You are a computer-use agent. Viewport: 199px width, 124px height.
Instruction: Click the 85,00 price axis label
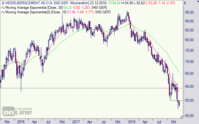point(189,30)
